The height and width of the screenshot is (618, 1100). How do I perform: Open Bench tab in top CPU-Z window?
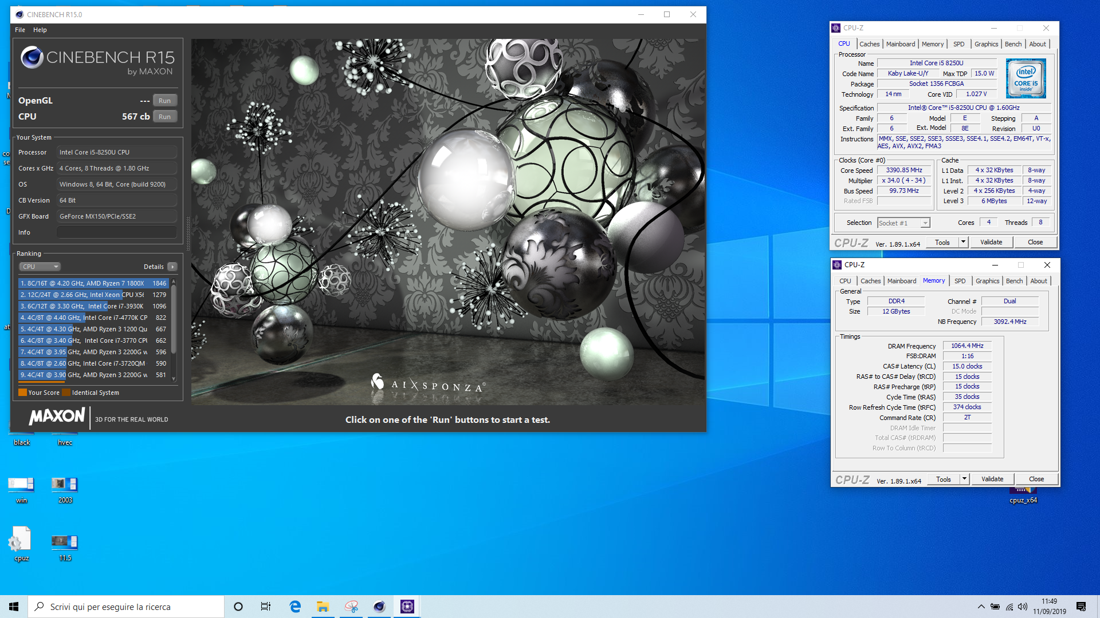[x=1013, y=44]
